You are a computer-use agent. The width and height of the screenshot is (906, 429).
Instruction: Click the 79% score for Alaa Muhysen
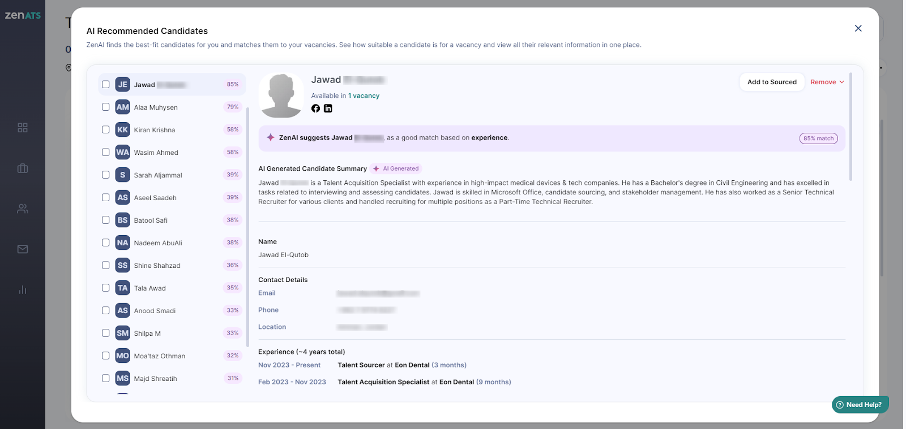(x=233, y=107)
